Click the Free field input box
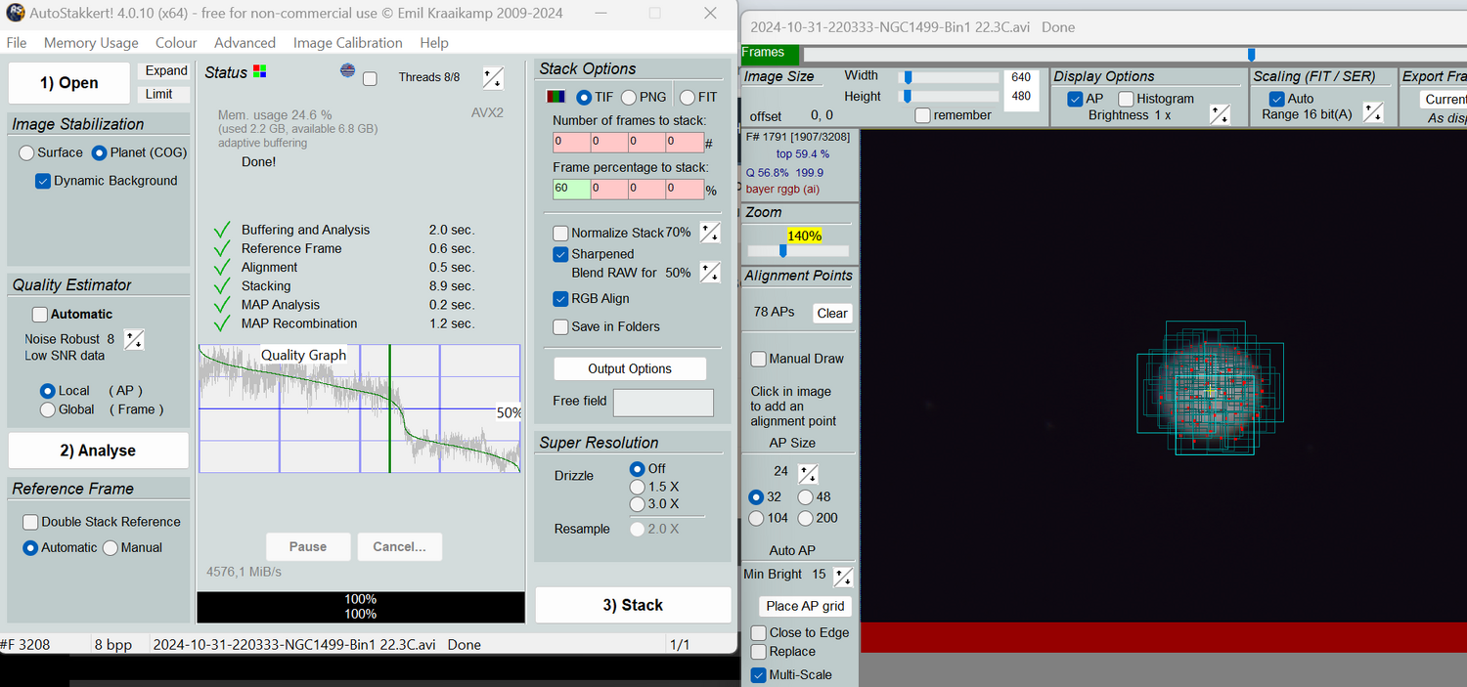1467x687 pixels. click(663, 403)
